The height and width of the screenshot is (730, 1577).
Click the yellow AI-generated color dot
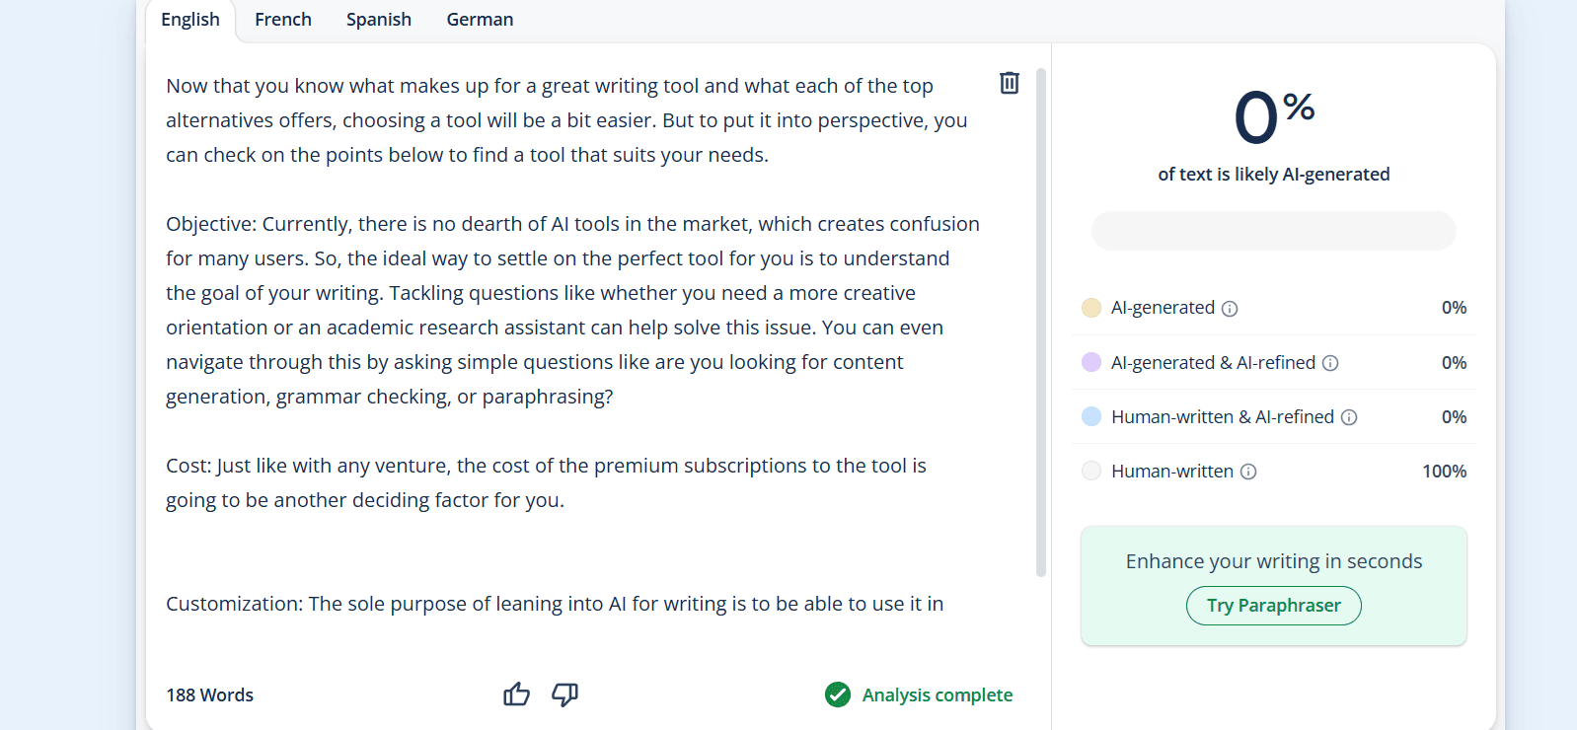click(x=1091, y=308)
